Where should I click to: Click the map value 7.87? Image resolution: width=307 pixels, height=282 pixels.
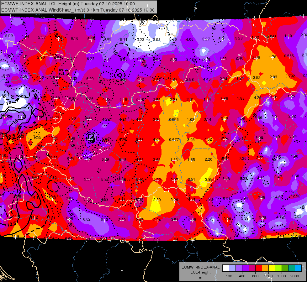[x=107, y=59]
